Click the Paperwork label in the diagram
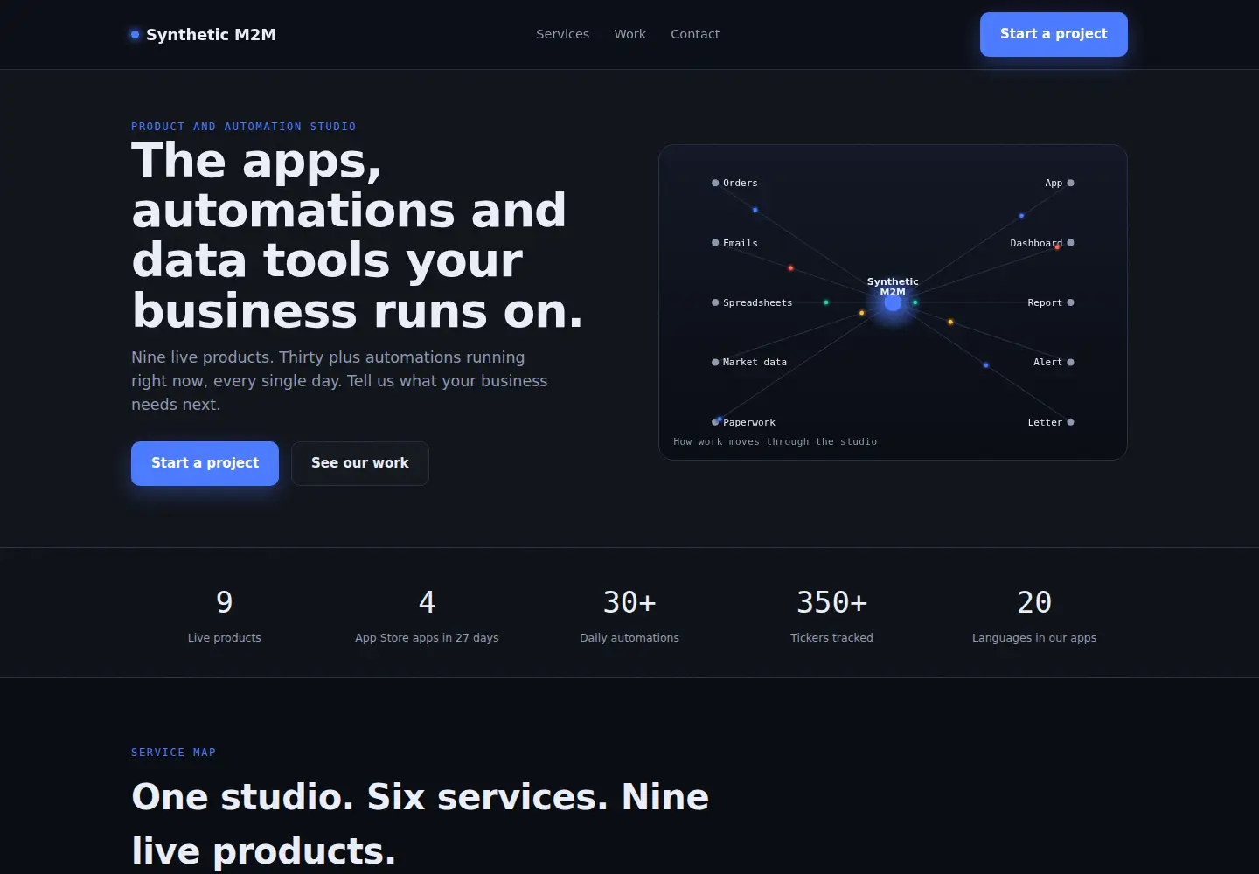Screen dimensions: 1259x874 click(x=749, y=422)
